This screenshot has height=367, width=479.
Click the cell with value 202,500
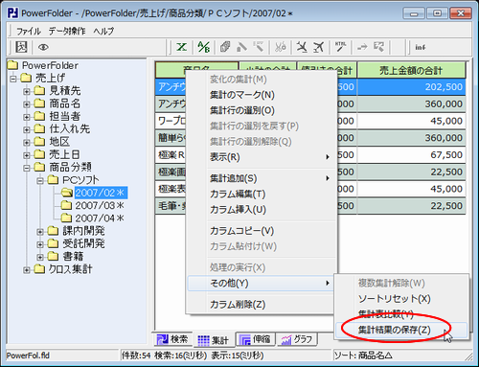411,87
